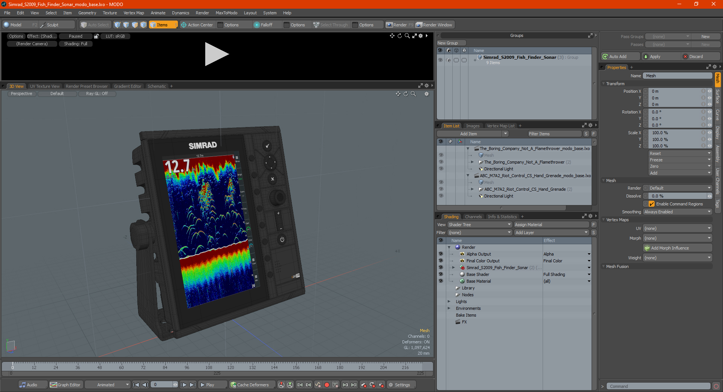
Task: Click the Mesh Name input field
Action: [x=677, y=76]
